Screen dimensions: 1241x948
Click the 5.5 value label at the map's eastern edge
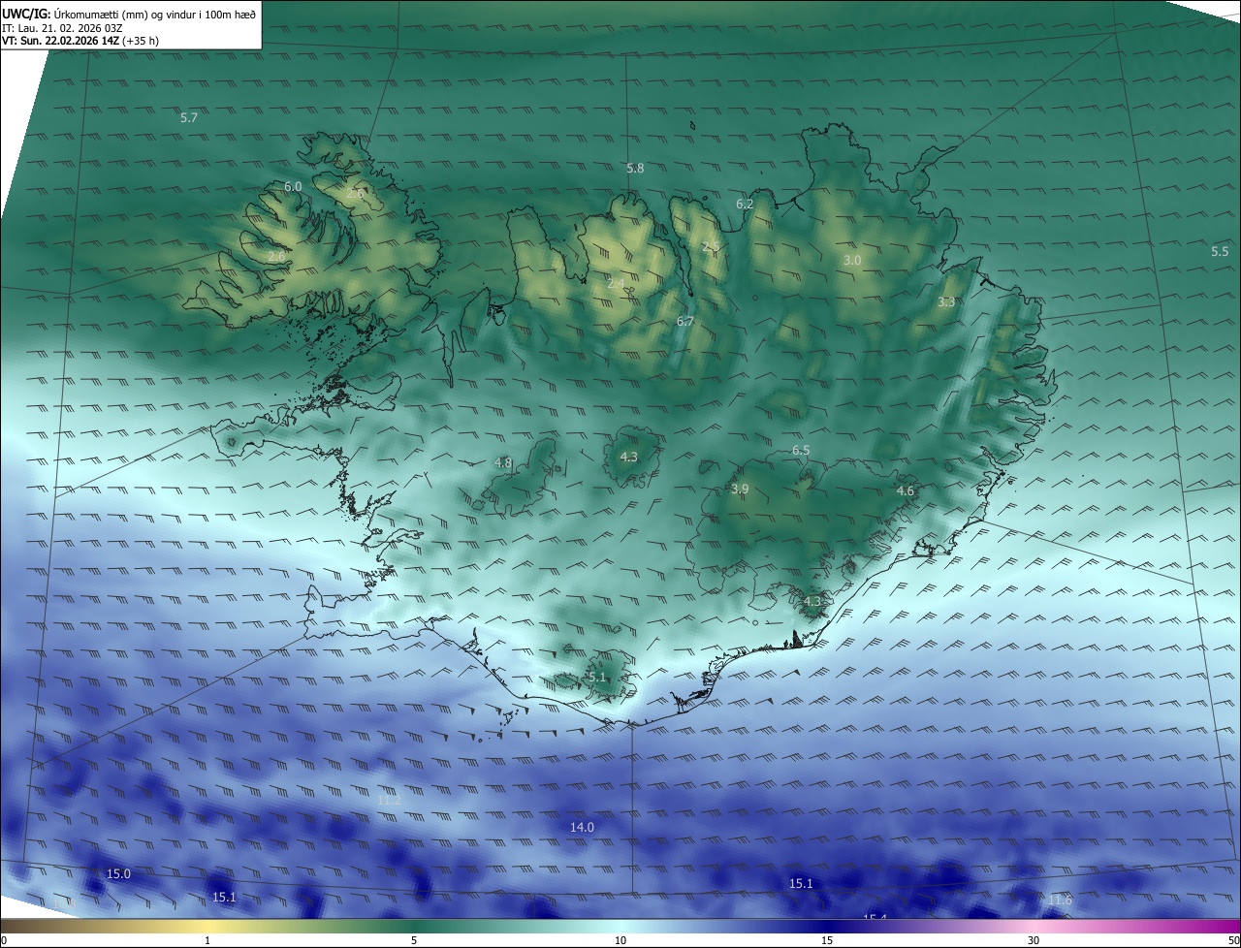point(1220,251)
